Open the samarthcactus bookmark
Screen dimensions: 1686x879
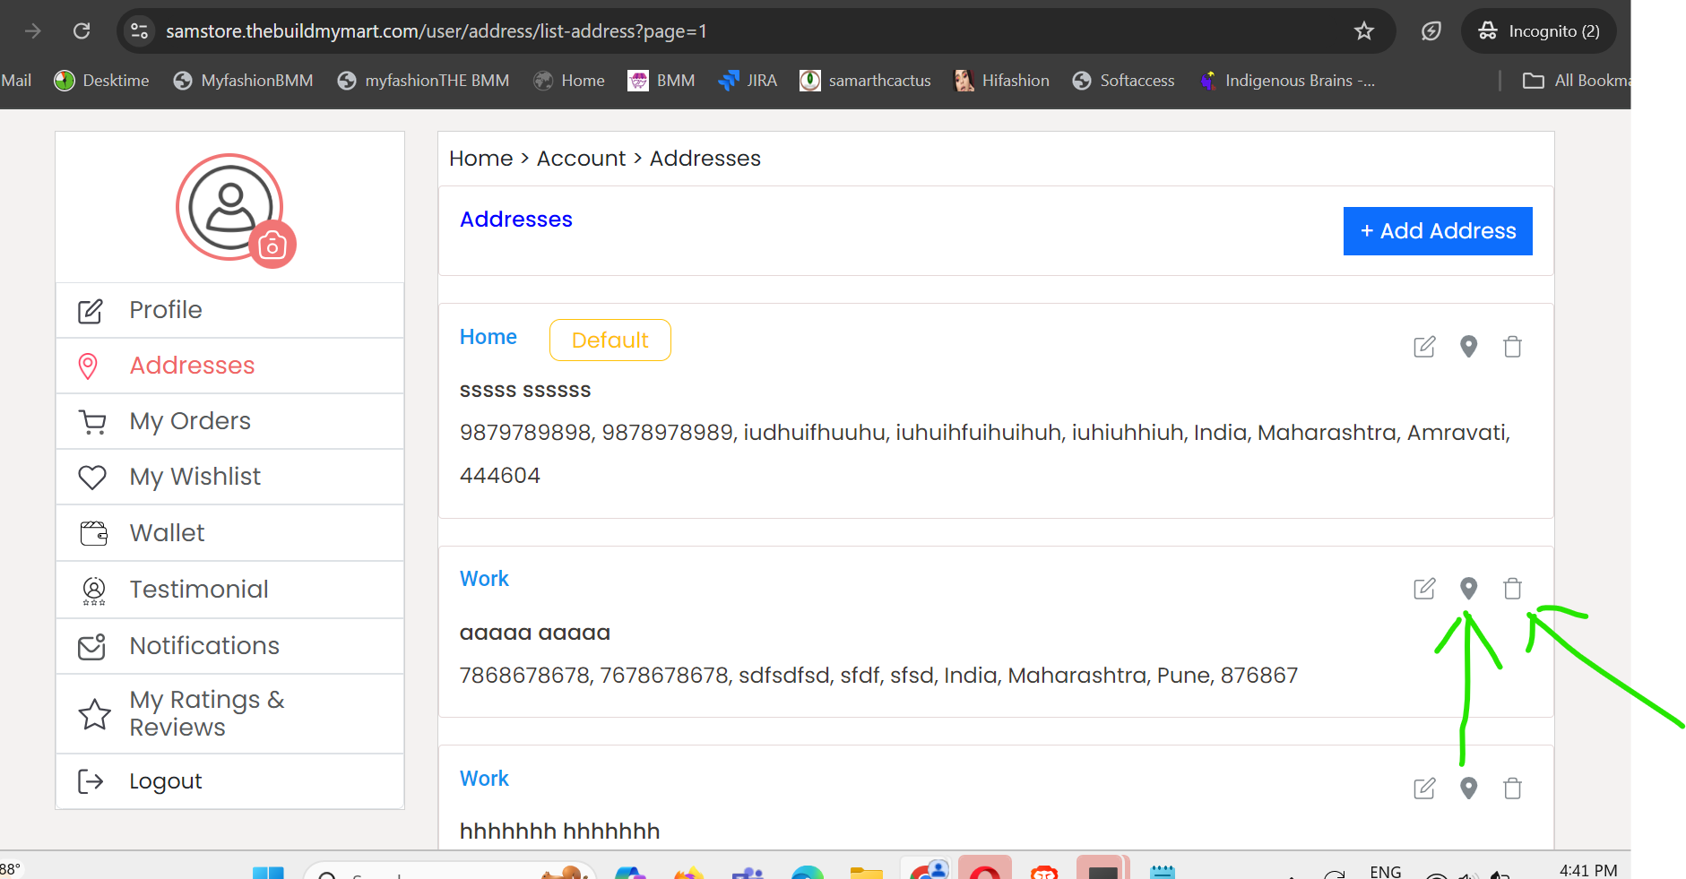point(865,81)
